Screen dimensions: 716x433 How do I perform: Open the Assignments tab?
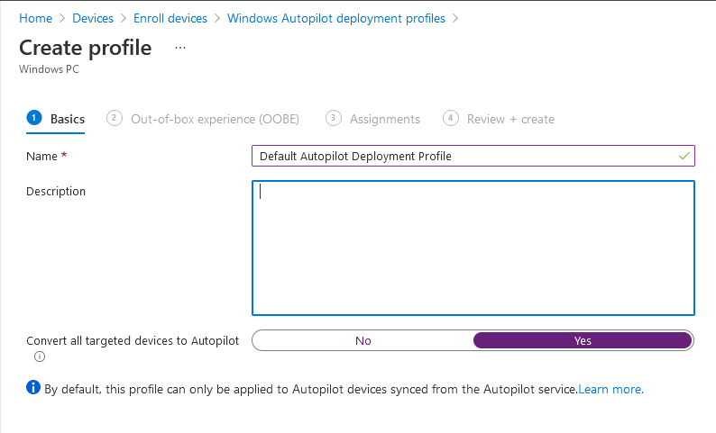tap(385, 119)
